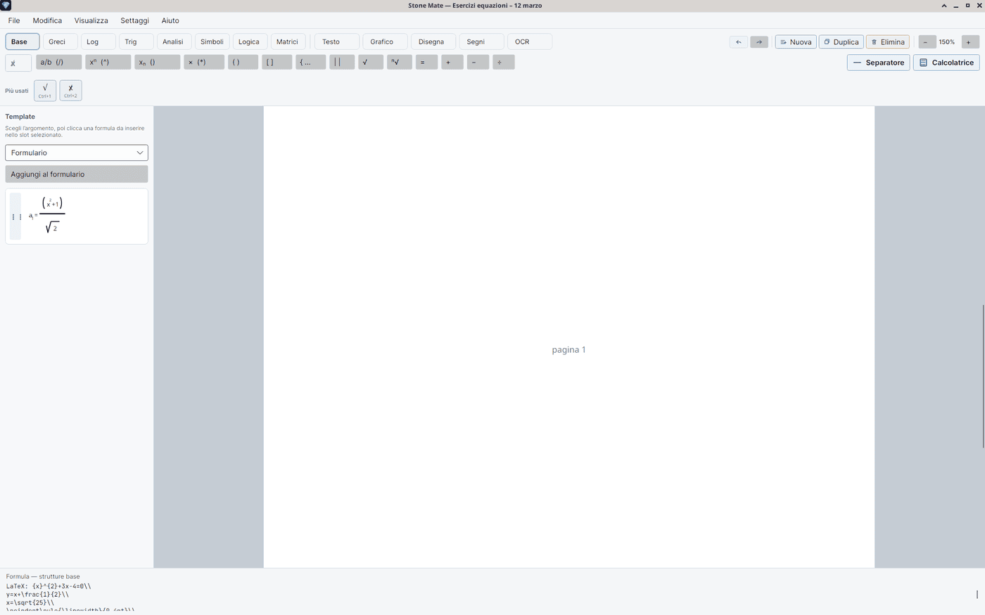Insert division ÷ sign
This screenshot has height=615, width=985.
click(x=504, y=63)
